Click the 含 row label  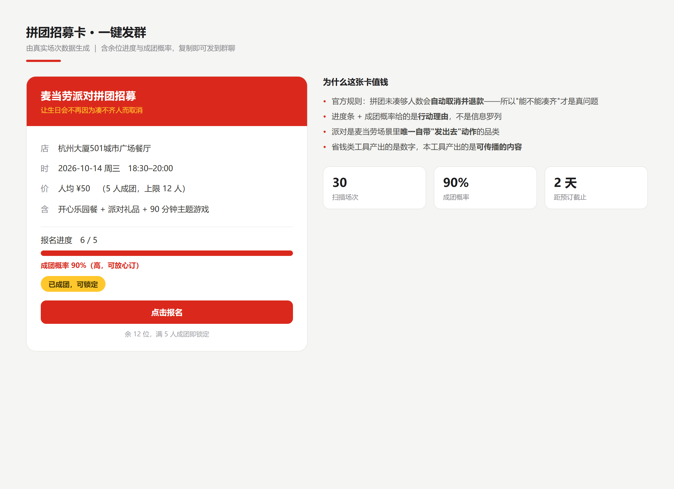[x=45, y=209]
